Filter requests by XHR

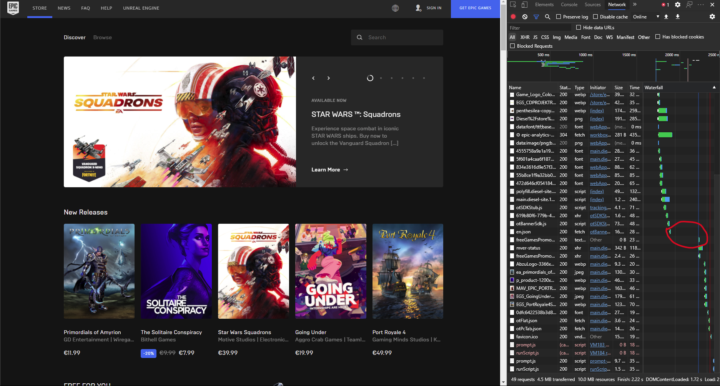(525, 37)
